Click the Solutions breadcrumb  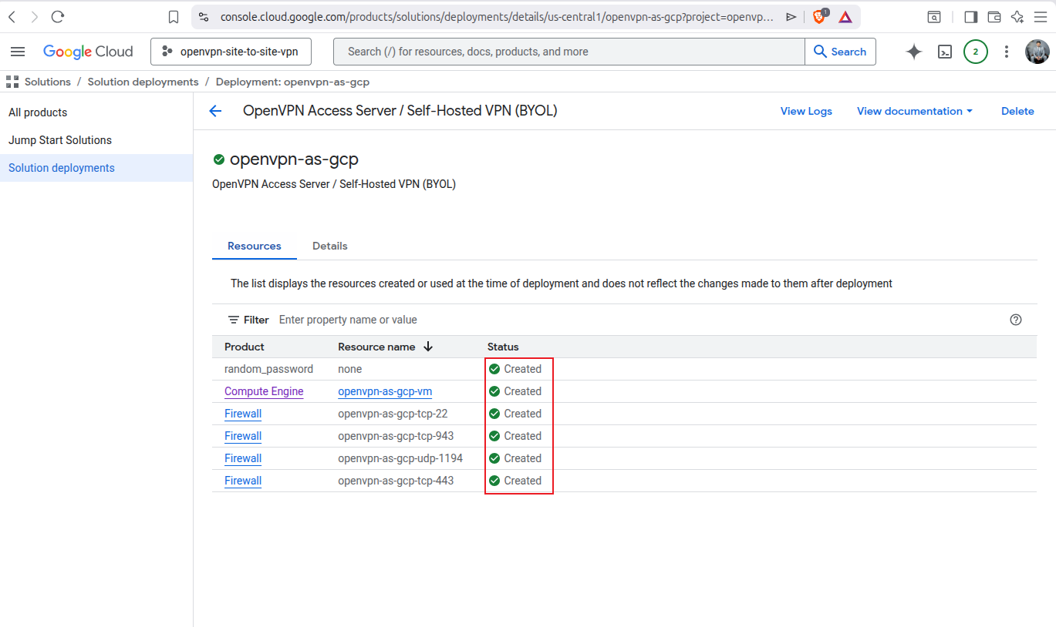click(x=48, y=82)
